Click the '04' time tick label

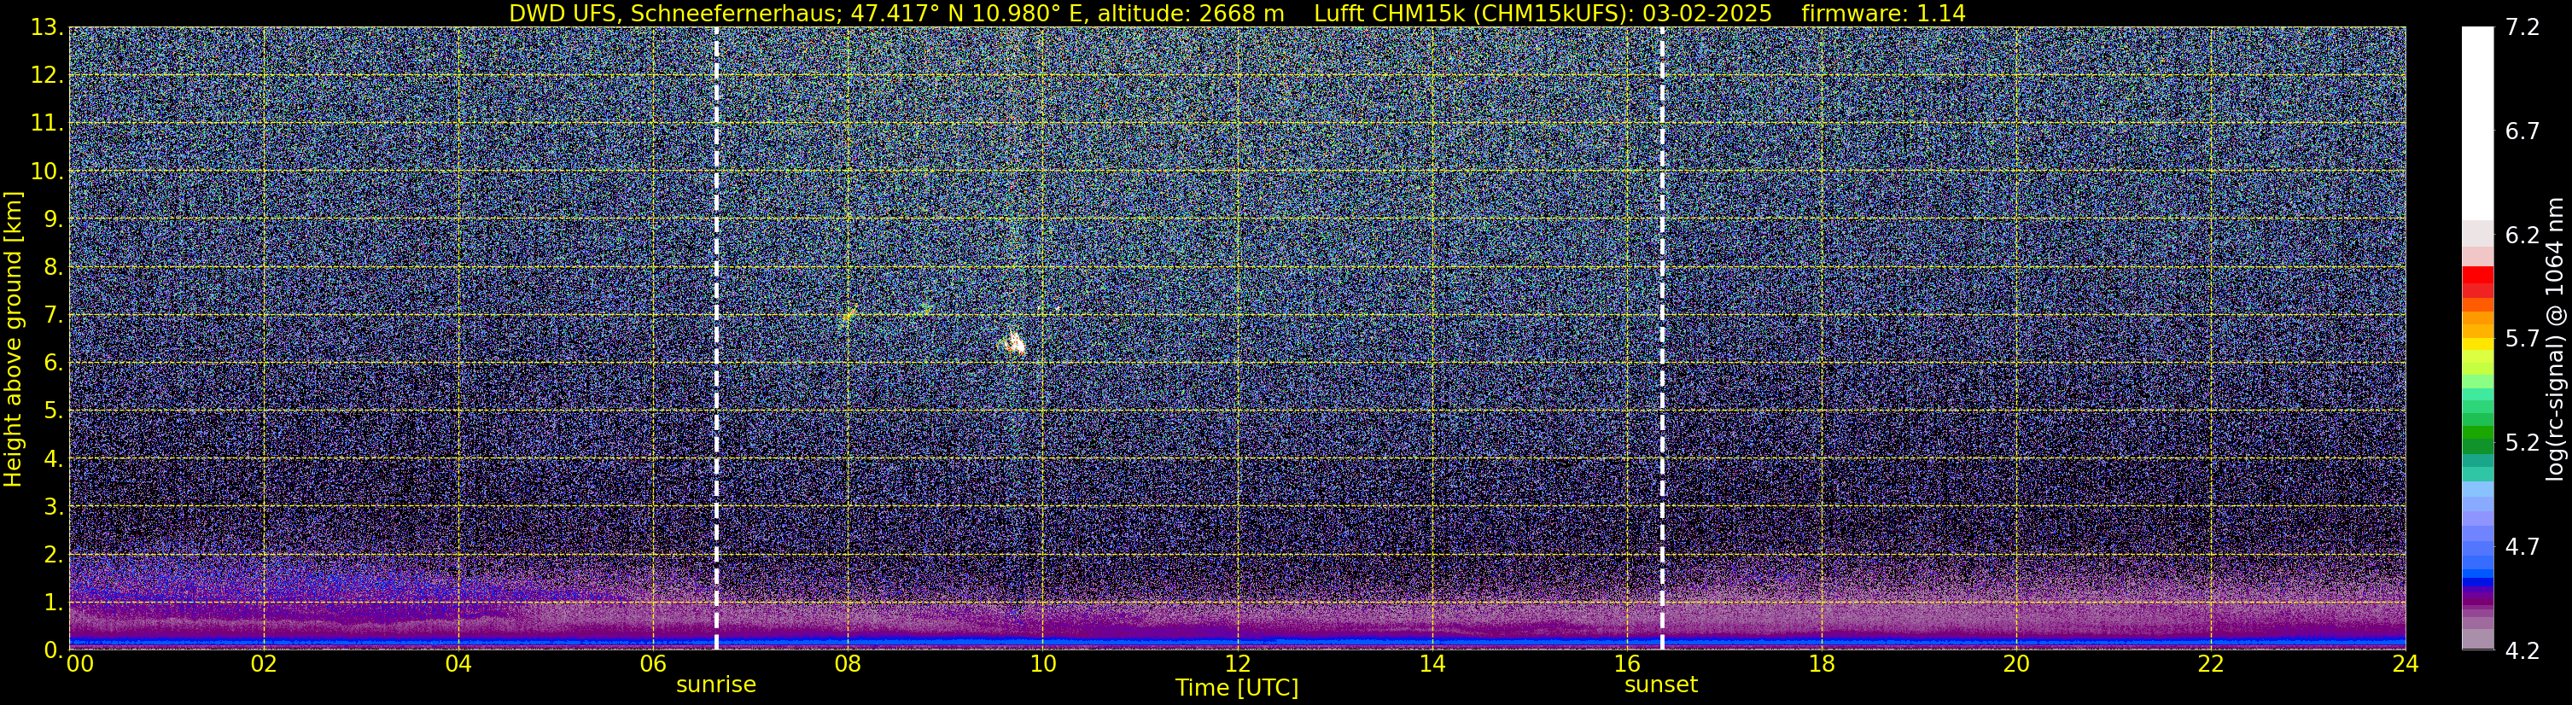(458, 664)
